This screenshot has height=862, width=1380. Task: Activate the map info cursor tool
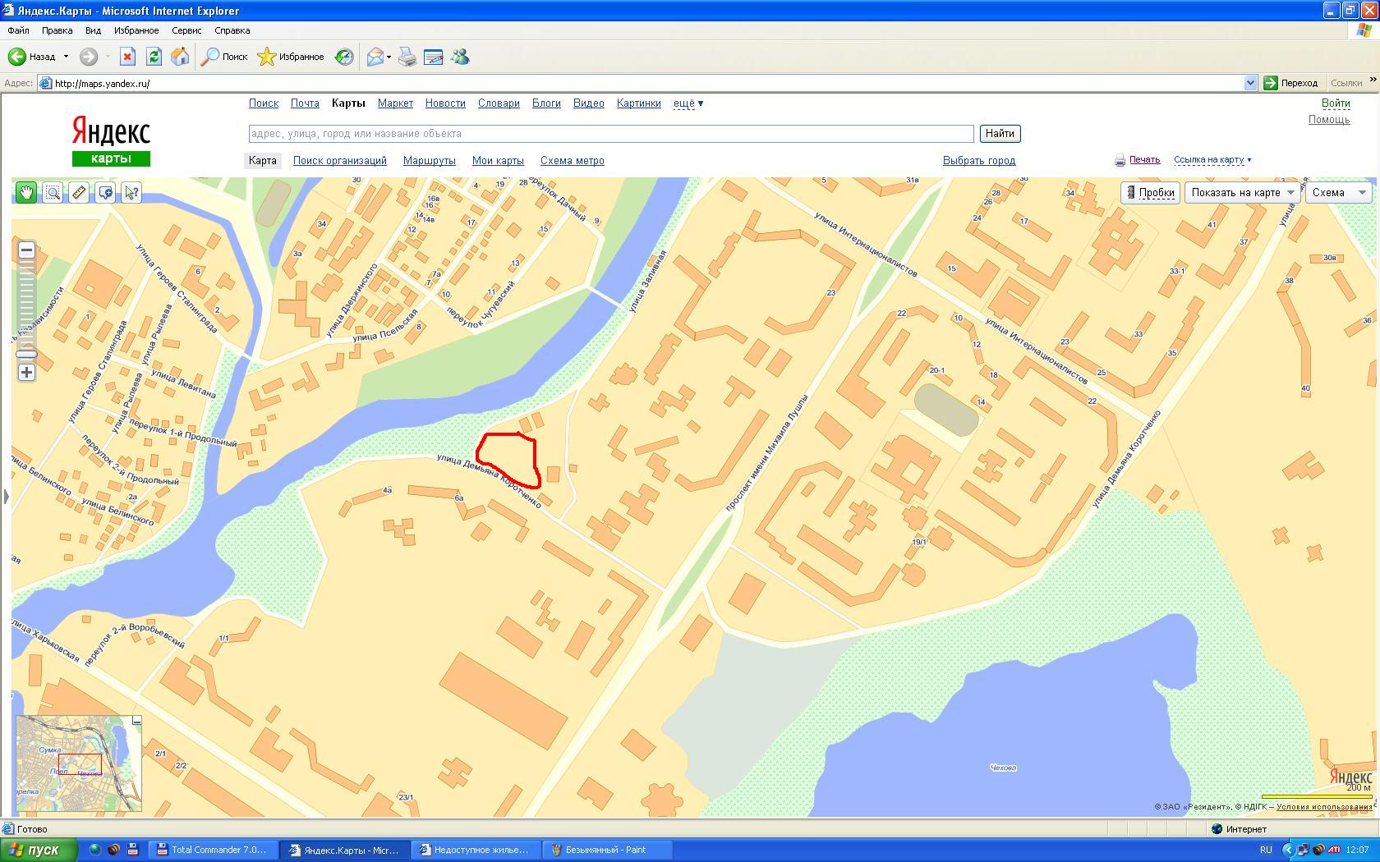point(131,193)
